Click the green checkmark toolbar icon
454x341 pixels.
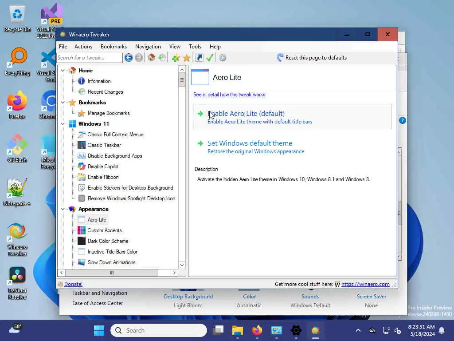pos(210,58)
